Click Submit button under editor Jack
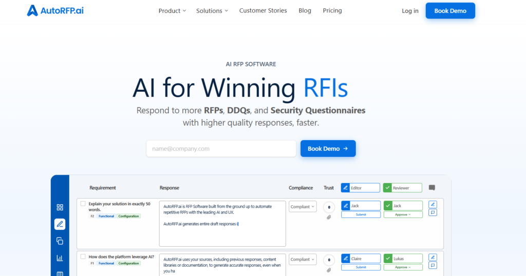This screenshot has width=526, height=276. (x=361, y=215)
